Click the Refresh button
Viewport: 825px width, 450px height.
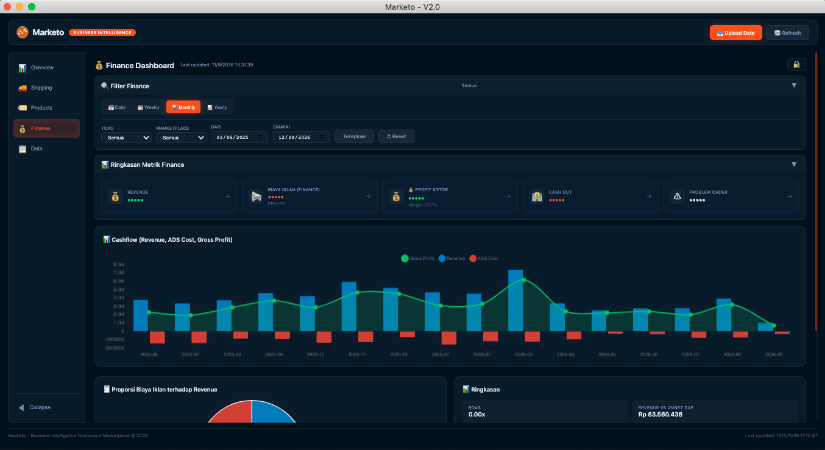tap(788, 33)
